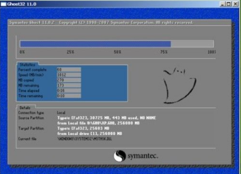The width and height of the screenshot is (241, 174).
Task: Click the 'Local' connection value
Action: [x=61, y=113]
